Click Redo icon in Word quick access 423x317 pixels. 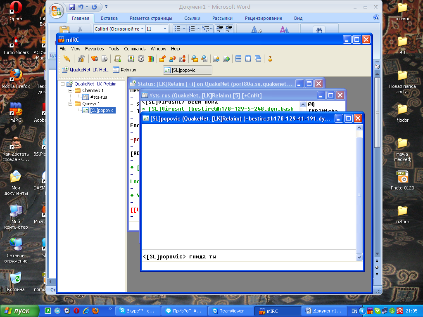click(x=94, y=7)
